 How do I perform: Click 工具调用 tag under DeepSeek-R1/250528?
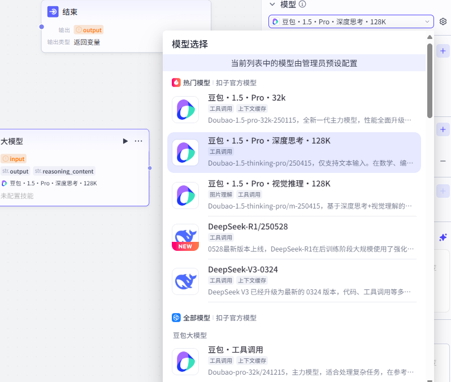point(221,237)
